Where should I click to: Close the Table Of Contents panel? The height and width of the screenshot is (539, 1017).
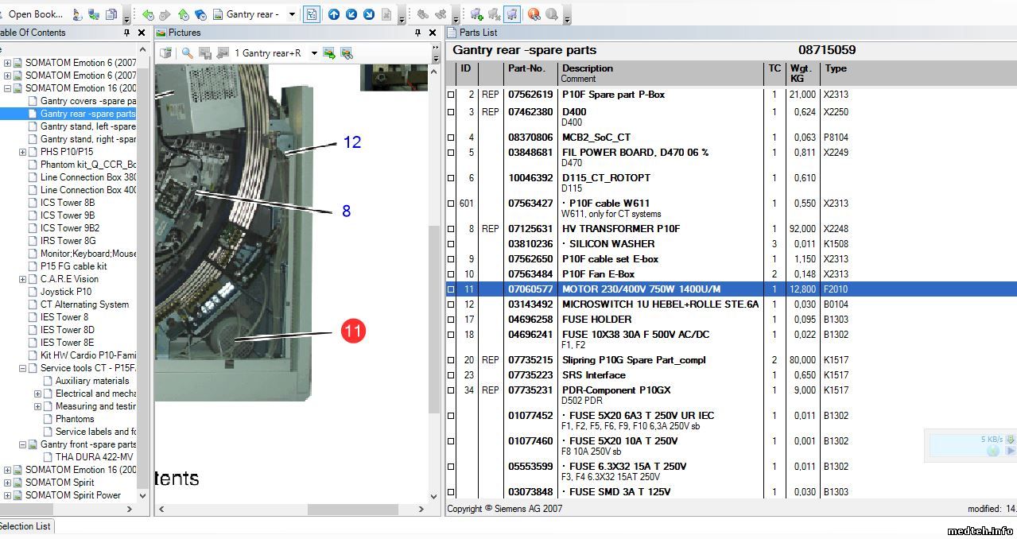[x=142, y=33]
